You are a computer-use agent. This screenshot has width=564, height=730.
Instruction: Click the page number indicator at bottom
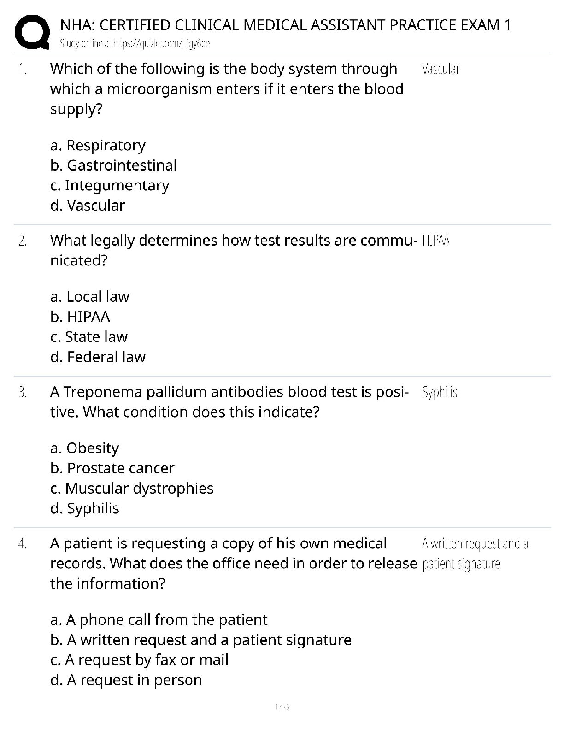tap(282, 706)
